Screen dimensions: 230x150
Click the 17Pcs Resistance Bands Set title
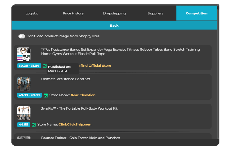pos(120,52)
